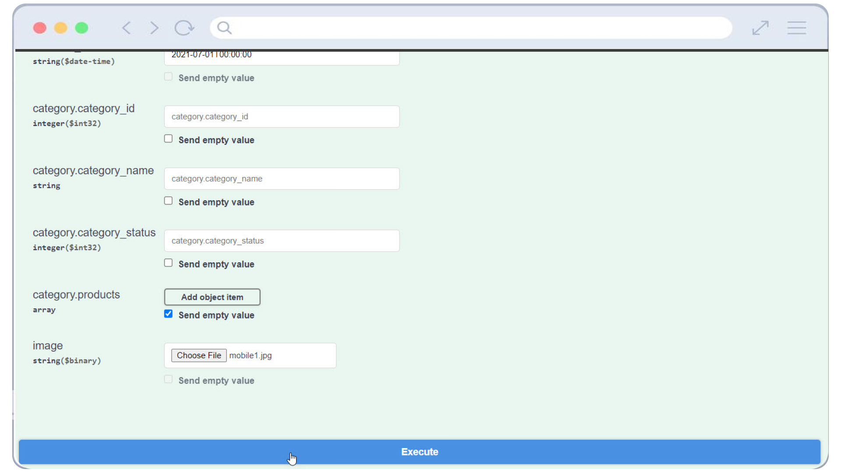Click the reload page icon
This screenshot has height=473, width=841.
(184, 28)
